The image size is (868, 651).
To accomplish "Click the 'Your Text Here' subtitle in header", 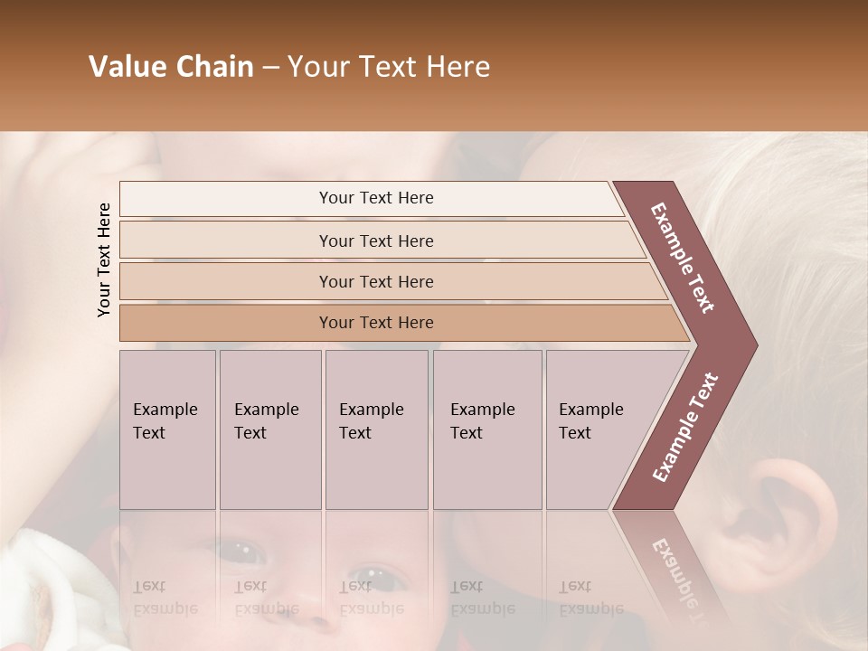I will (389, 66).
